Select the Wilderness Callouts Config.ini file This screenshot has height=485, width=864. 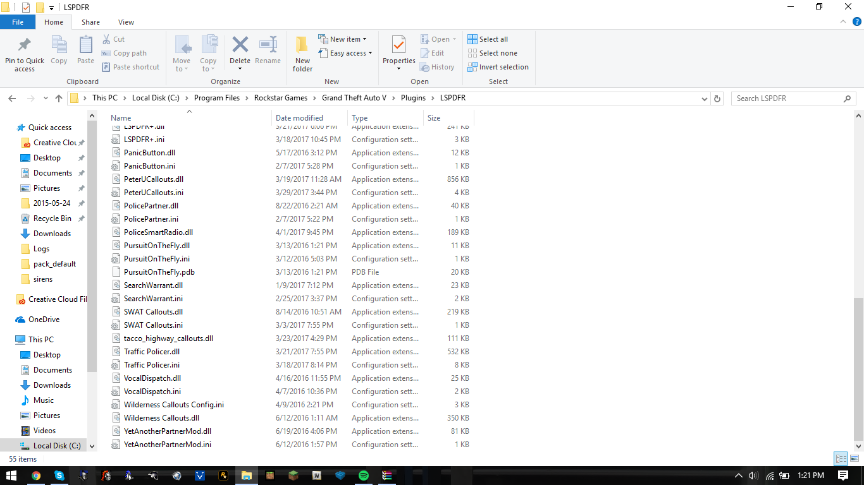[174, 405]
